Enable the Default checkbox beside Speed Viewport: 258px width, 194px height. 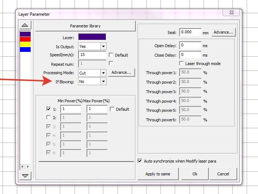click(111, 55)
